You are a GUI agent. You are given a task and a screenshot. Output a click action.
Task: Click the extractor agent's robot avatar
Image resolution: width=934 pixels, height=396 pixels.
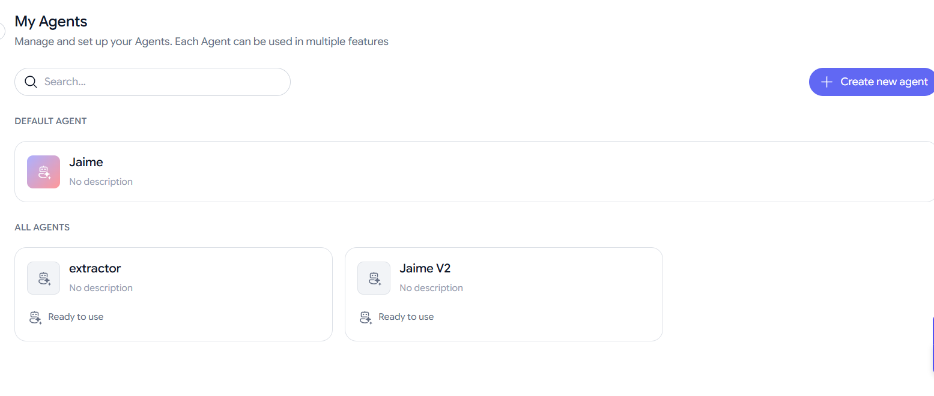coord(43,278)
